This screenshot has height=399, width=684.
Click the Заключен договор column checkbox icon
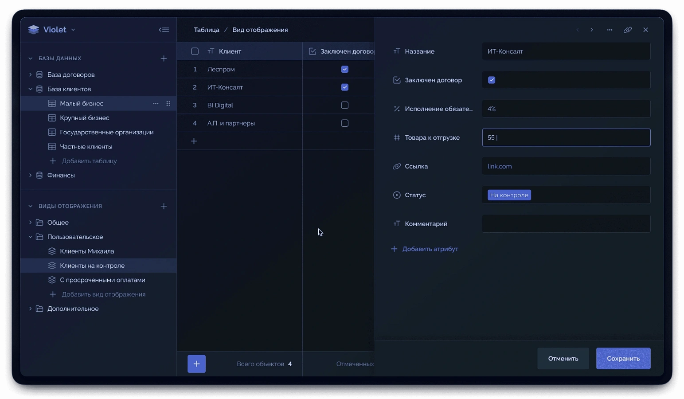tap(313, 51)
